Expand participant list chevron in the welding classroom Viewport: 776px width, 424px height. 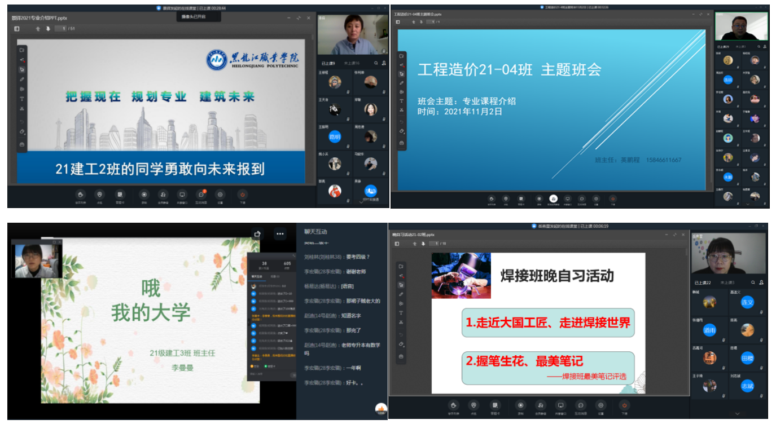click(x=737, y=414)
